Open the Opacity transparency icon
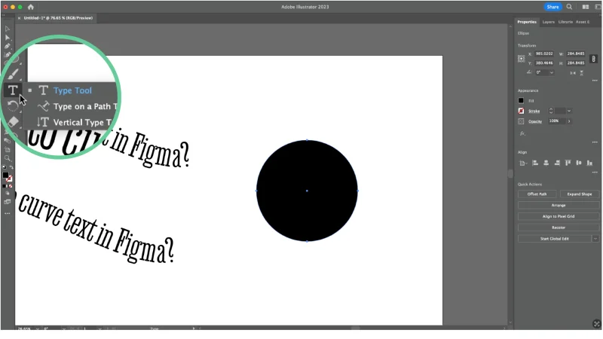This screenshot has height=339, width=603. (521, 121)
